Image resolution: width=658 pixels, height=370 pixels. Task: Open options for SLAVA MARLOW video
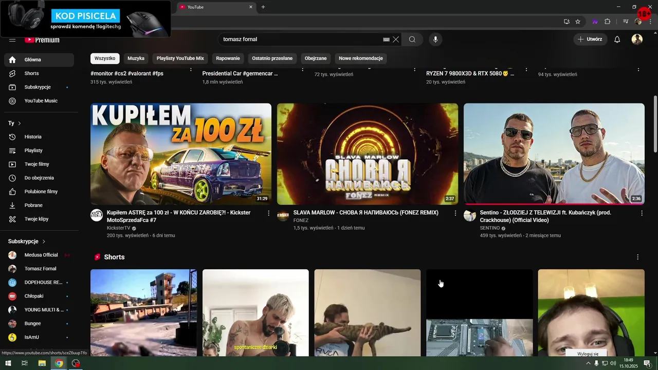point(455,213)
